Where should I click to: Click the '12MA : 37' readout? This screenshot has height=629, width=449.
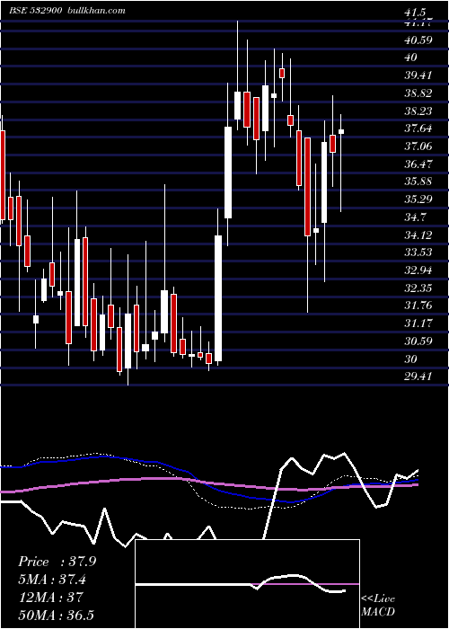(50, 598)
